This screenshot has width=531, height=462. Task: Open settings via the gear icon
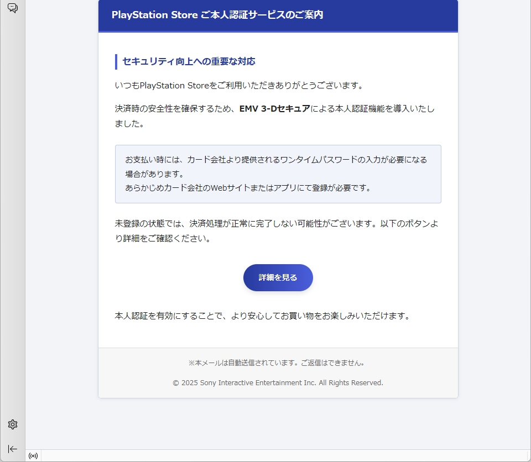13,424
